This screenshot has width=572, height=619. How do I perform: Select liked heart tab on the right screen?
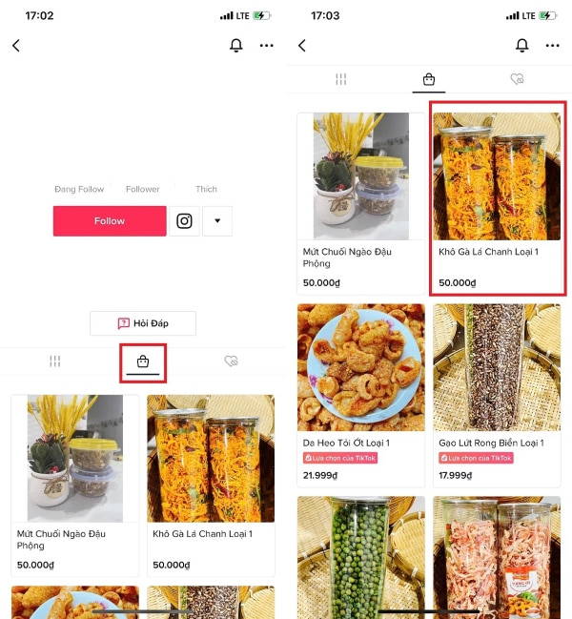[x=517, y=79]
